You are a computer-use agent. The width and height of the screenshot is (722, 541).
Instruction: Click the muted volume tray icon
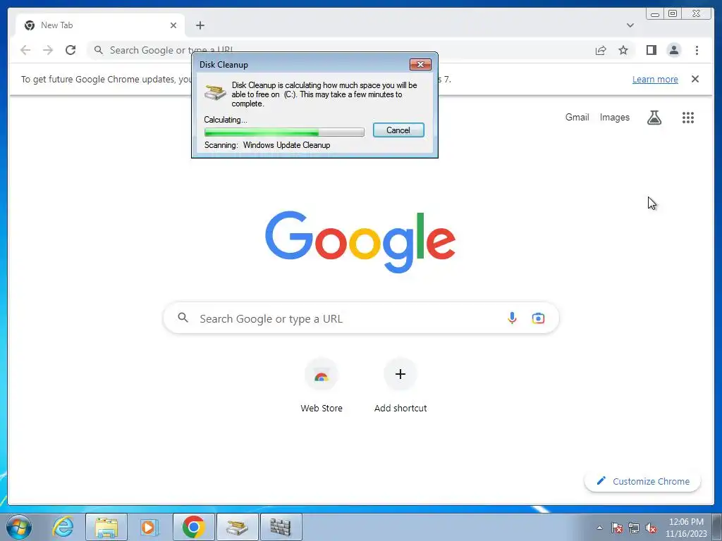pyautogui.click(x=651, y=528)
